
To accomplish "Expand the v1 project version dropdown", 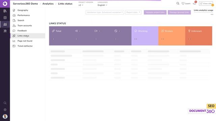I will pyautogui.click(x=81, y=5).
